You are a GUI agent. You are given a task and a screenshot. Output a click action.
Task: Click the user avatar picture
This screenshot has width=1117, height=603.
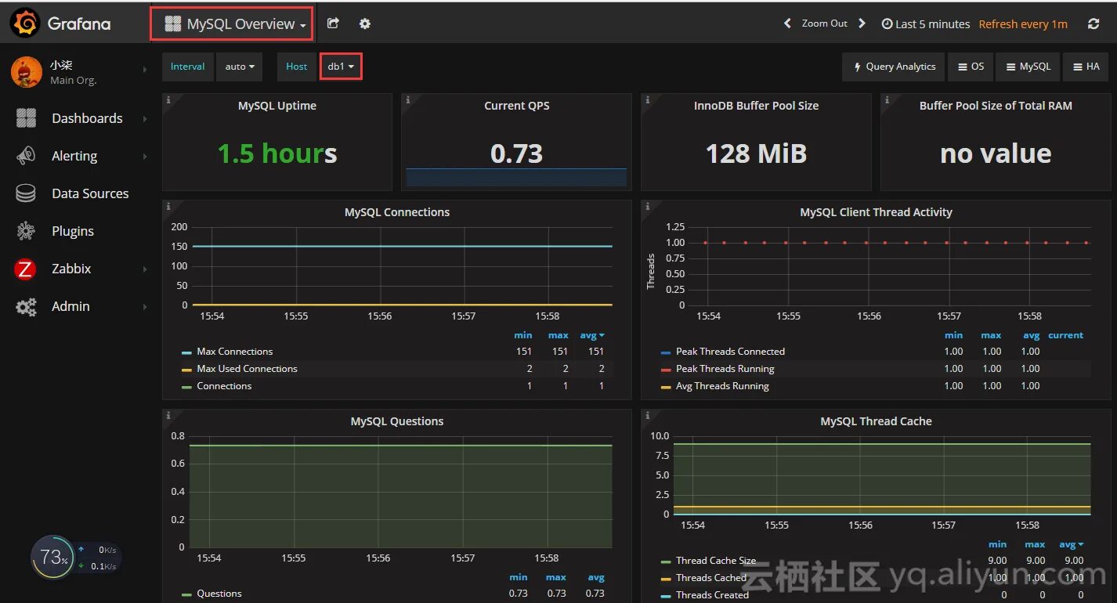[27, 72]
